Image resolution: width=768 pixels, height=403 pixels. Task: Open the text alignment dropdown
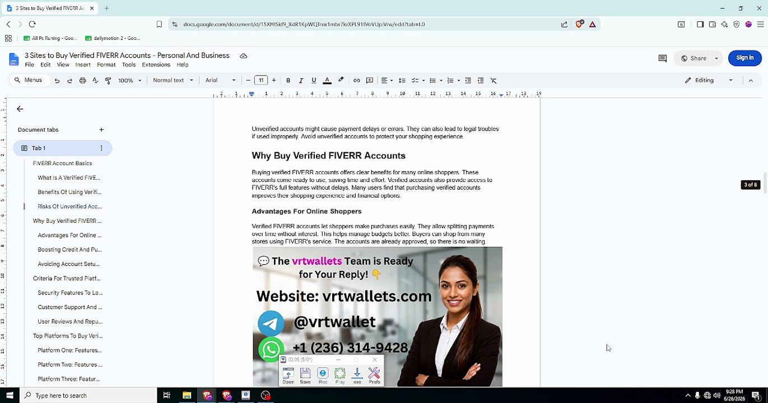(387, 81)
